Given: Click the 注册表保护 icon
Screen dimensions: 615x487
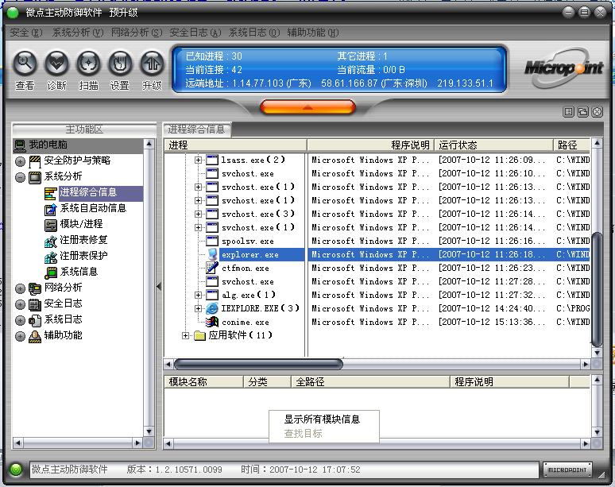Looking at the screenshot, I should coord(51,257).
